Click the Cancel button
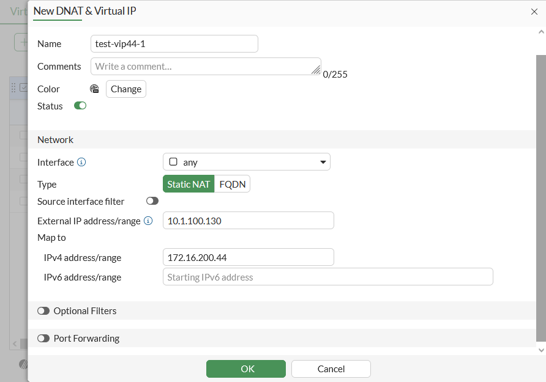Viewport: 546px width, 382px height. click(331, 369)
